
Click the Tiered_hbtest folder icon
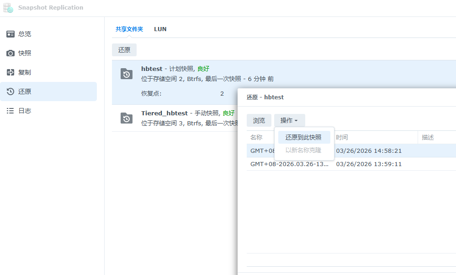127,119
